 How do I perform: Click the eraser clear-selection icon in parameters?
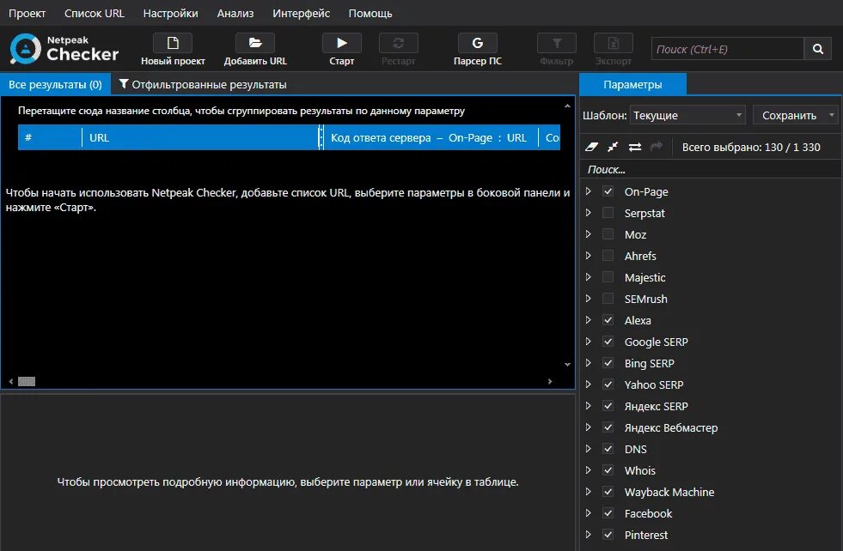(x=591, y=147)
